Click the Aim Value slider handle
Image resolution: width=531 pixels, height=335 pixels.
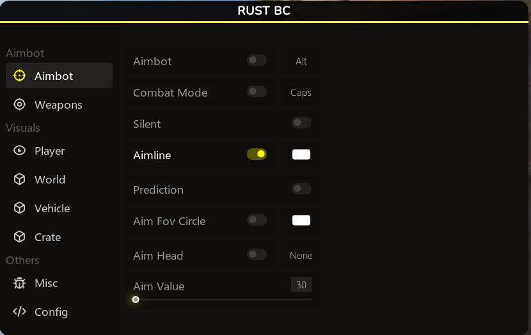point(136,299)
